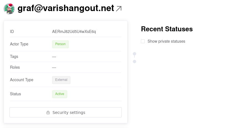Open the Security settings button
236x128 pixels.
65,112
